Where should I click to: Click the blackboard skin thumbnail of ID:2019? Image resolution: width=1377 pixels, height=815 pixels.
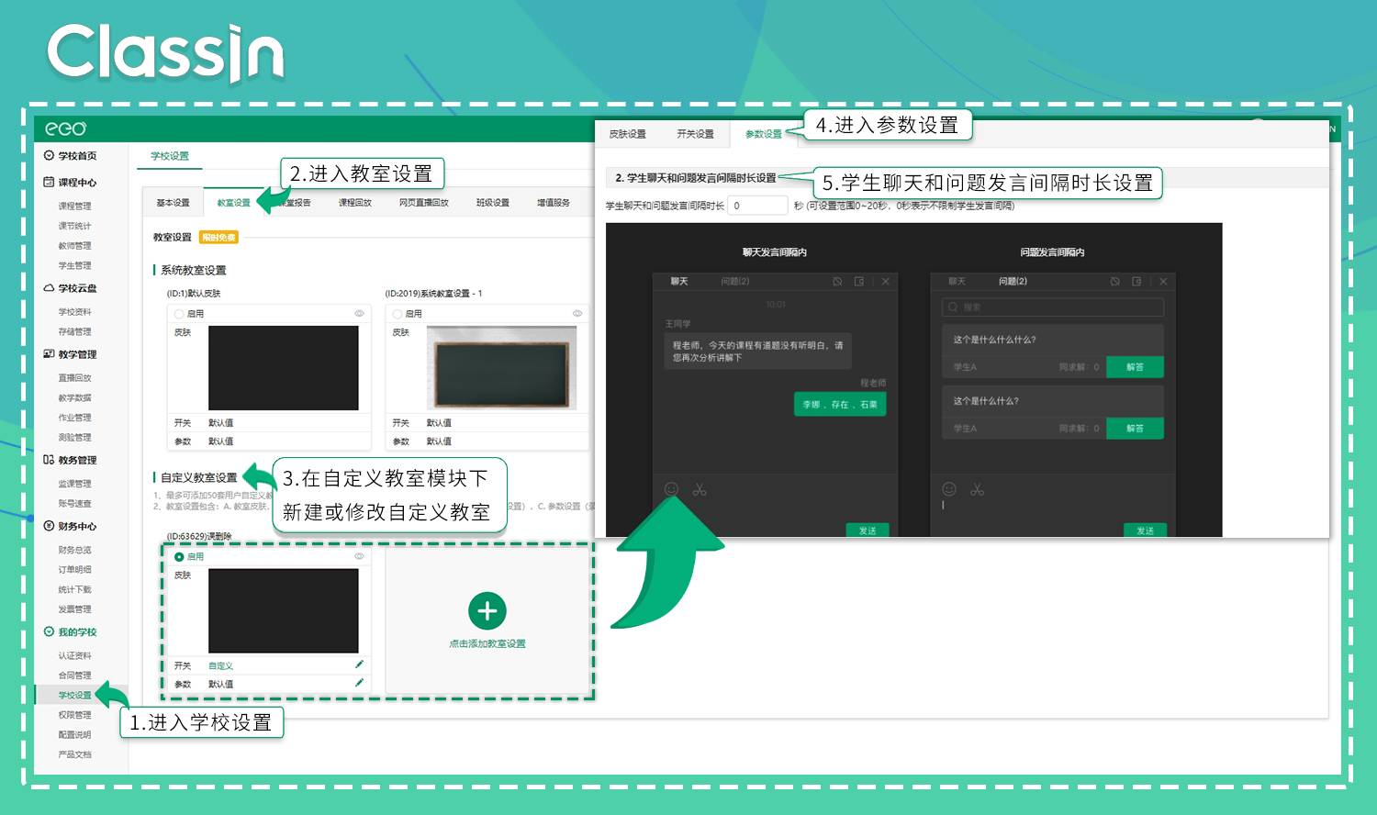(x=502, y=368)
